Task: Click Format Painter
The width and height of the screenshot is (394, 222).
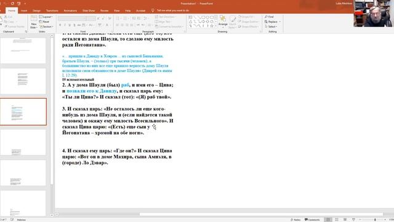Action: tap(14, 27)
